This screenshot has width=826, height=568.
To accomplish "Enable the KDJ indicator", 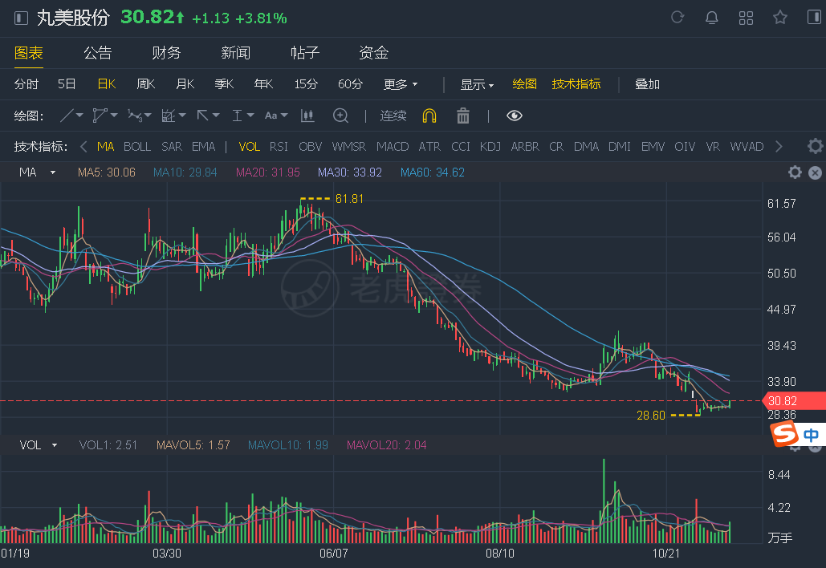I will [x=490, y=146].
